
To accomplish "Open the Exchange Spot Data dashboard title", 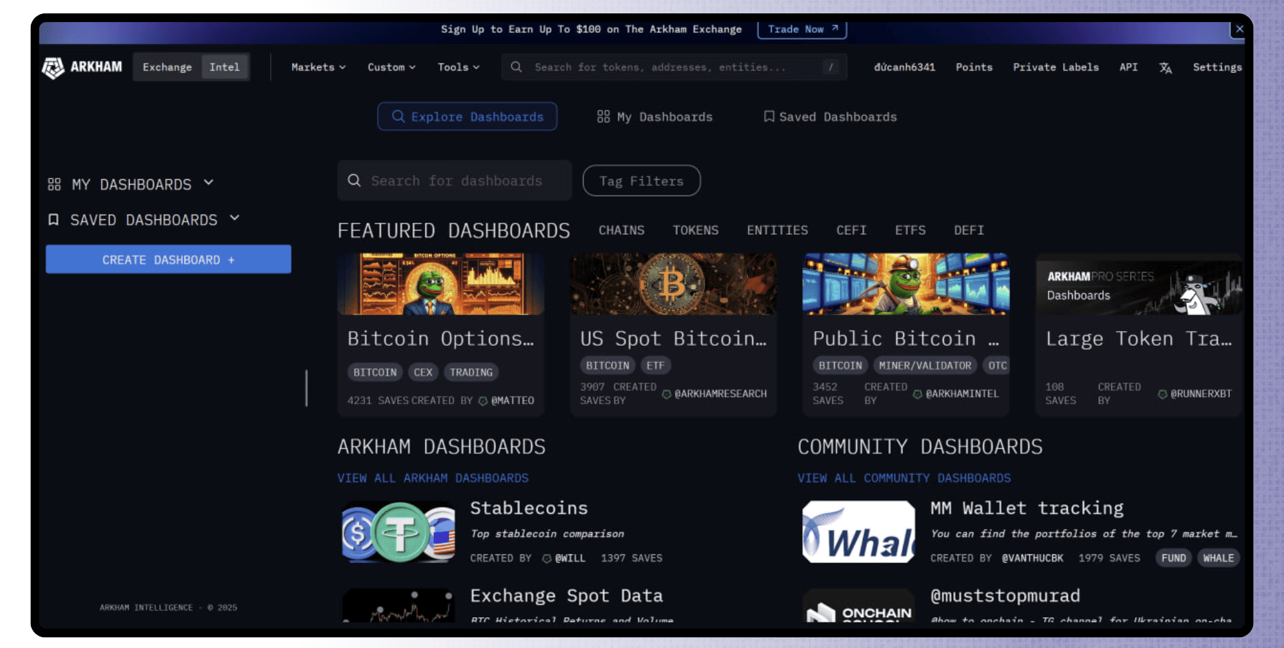I will pyautogui.click(x=566, y=596).
